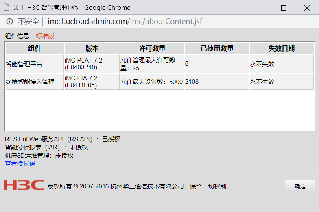Open the 查看授权码 link
Image resolution: width=319 pixels, height=212 pixels.
[x=20, y=163]
